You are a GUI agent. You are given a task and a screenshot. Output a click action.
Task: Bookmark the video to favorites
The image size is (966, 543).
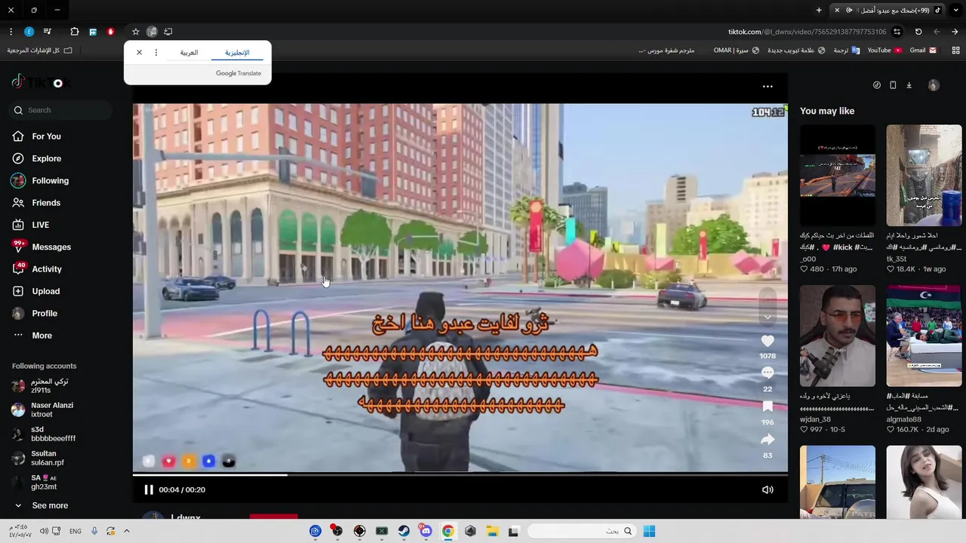pos(768,406)
